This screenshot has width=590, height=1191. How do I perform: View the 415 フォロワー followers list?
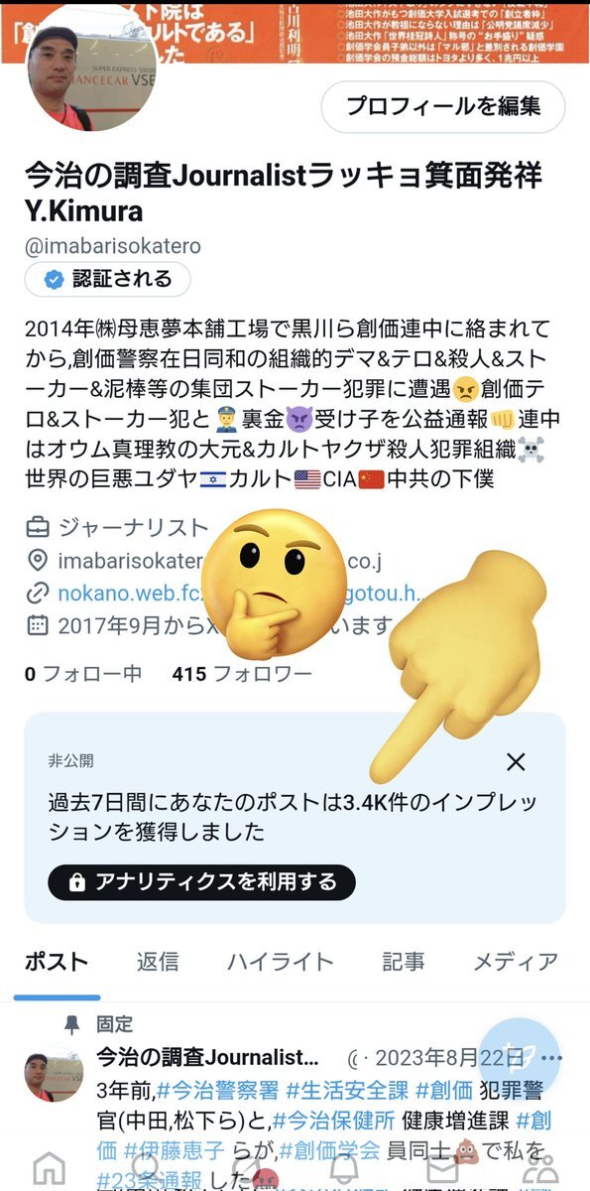242,674
